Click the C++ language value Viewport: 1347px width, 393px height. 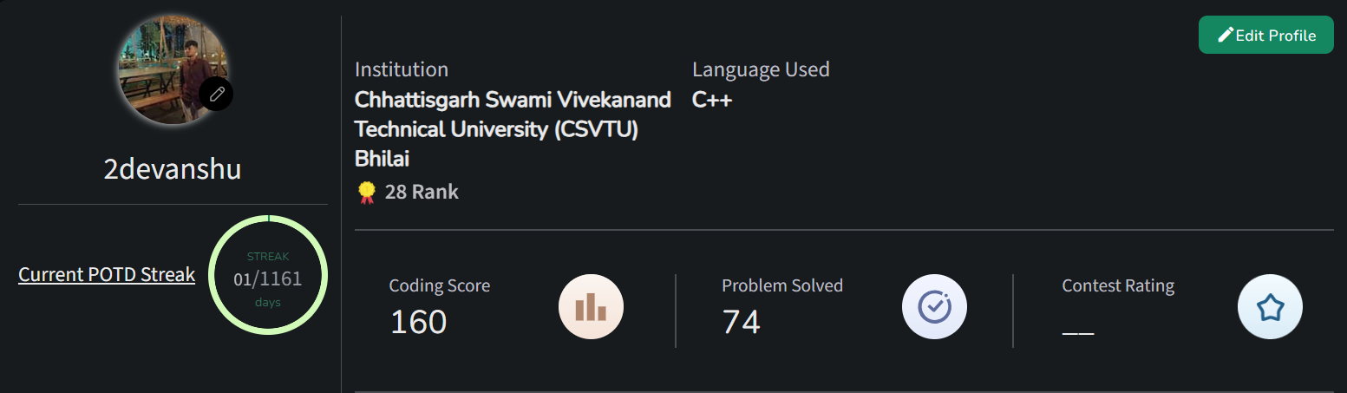point(712,100)
